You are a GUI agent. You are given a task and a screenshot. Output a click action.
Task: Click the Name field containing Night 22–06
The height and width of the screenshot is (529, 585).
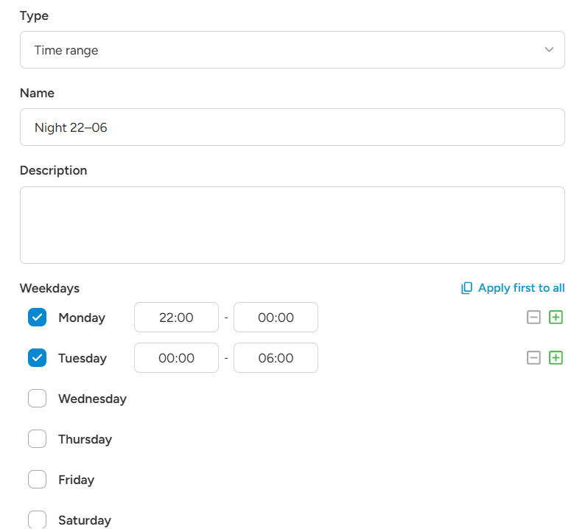coord(292,127)
